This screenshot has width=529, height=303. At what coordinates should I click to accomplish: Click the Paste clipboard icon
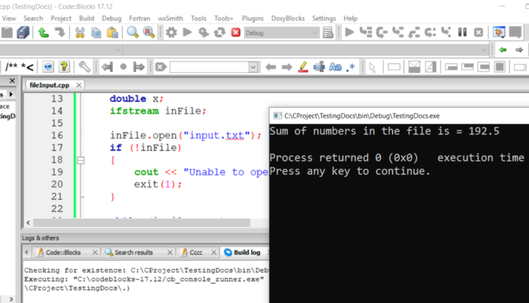pyautogui.click(x=112, y=33)
